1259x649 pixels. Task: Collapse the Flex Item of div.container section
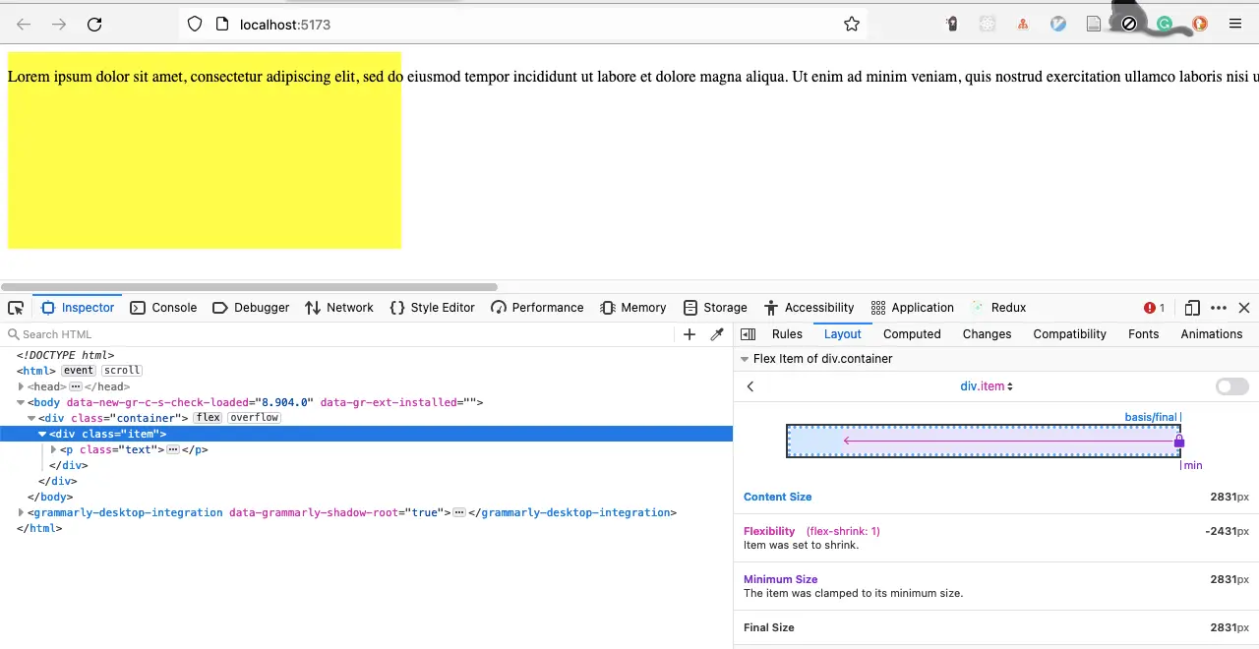tap(745, 359)
